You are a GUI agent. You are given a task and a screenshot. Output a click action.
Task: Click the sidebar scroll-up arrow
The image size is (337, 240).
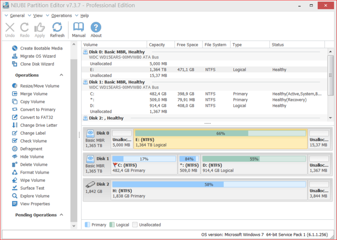(74, 44)
